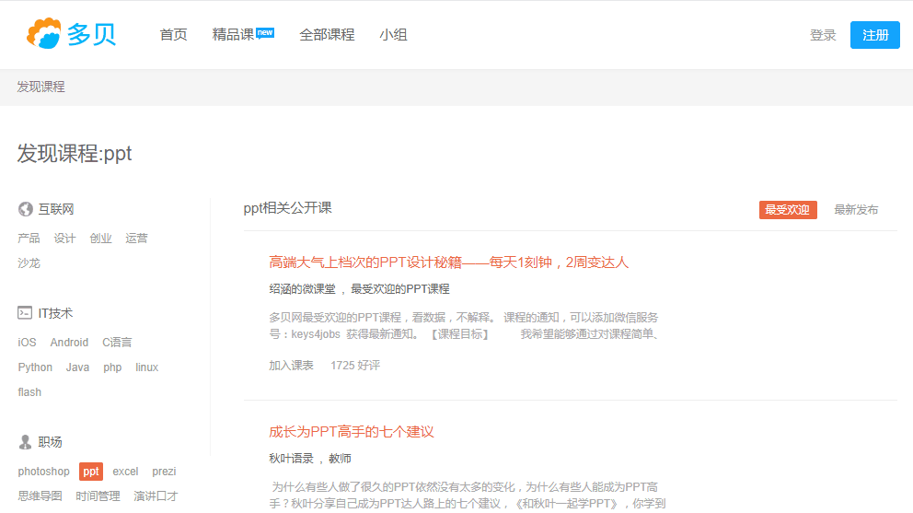913x513 pixels.
Task: Select the 思维导图 tag
Action: click(40, 496)
